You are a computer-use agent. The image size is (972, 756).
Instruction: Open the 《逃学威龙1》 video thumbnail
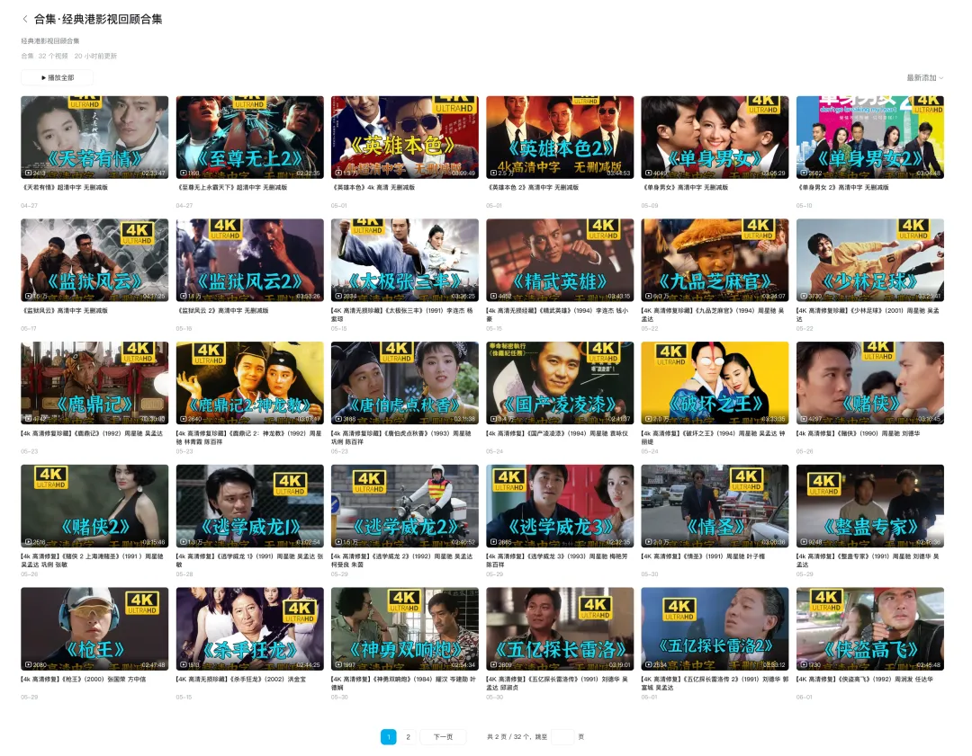(x=250, y=506)
